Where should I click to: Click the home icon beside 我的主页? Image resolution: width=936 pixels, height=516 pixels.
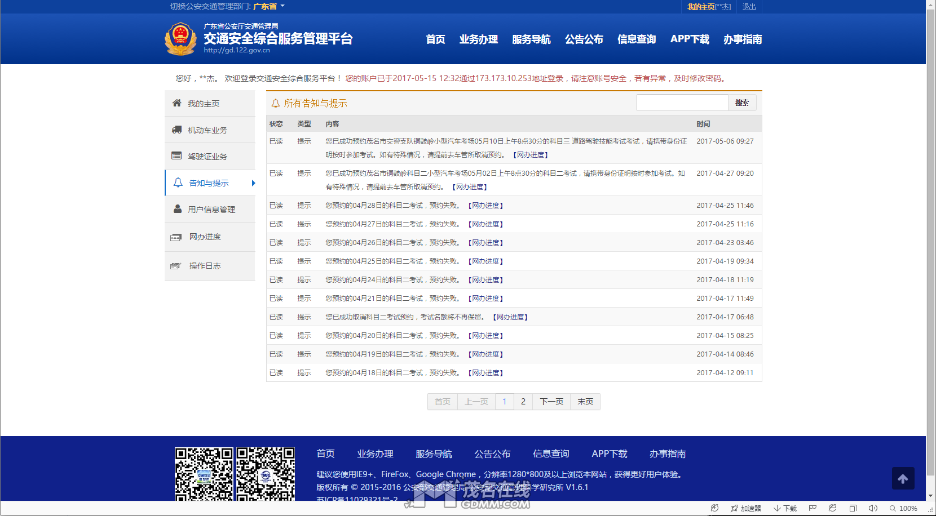tap(177, 103)
